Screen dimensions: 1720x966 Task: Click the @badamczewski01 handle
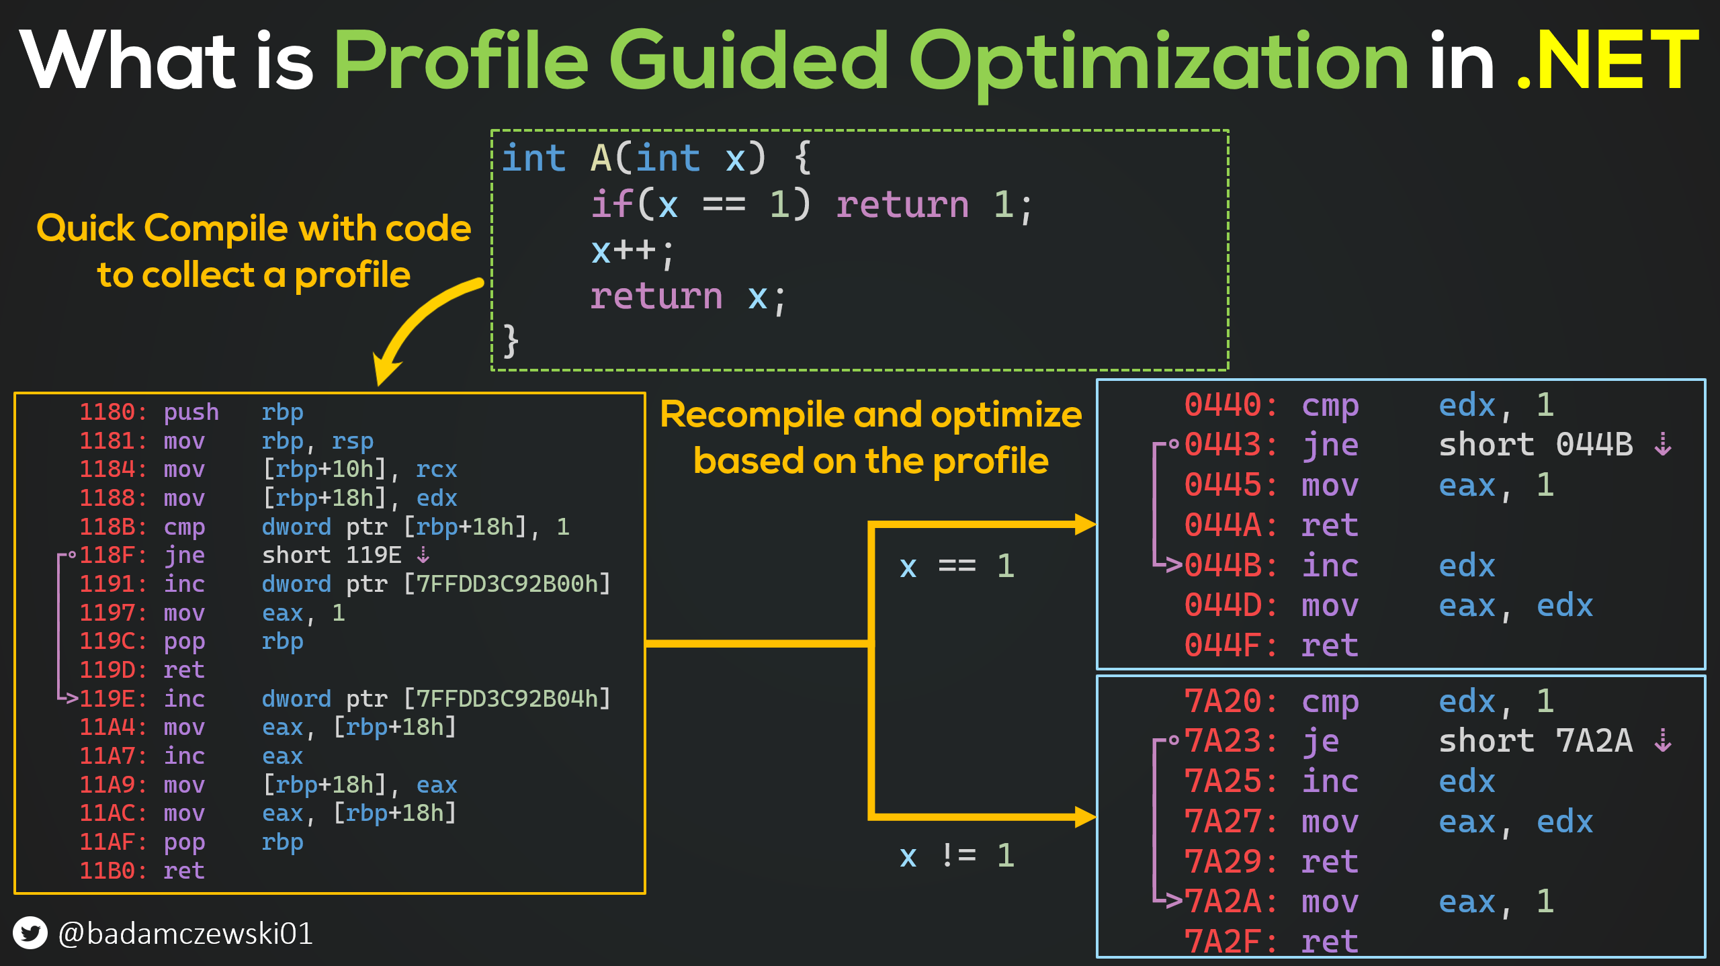[x=185, y=933]
